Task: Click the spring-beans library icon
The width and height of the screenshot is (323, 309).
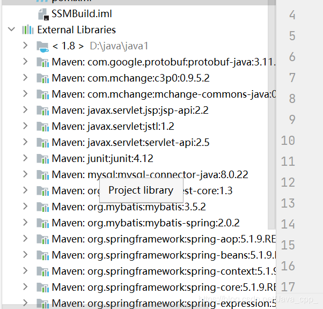Action: [x=42, y=255]
